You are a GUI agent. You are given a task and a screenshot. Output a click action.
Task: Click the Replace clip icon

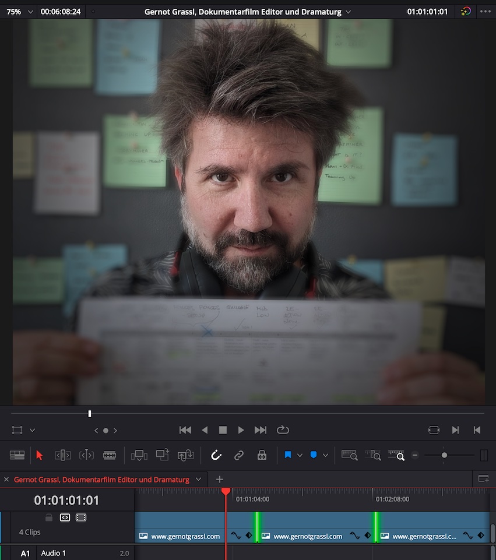click(x=186, y=455)
